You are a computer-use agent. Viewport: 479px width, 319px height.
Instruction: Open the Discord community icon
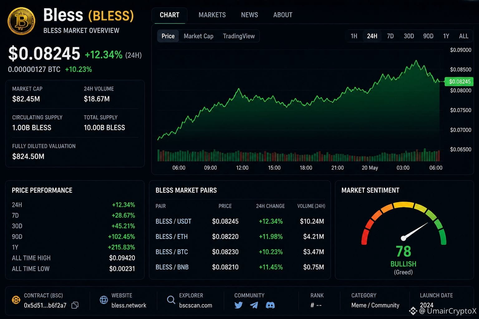coord(270,305)
